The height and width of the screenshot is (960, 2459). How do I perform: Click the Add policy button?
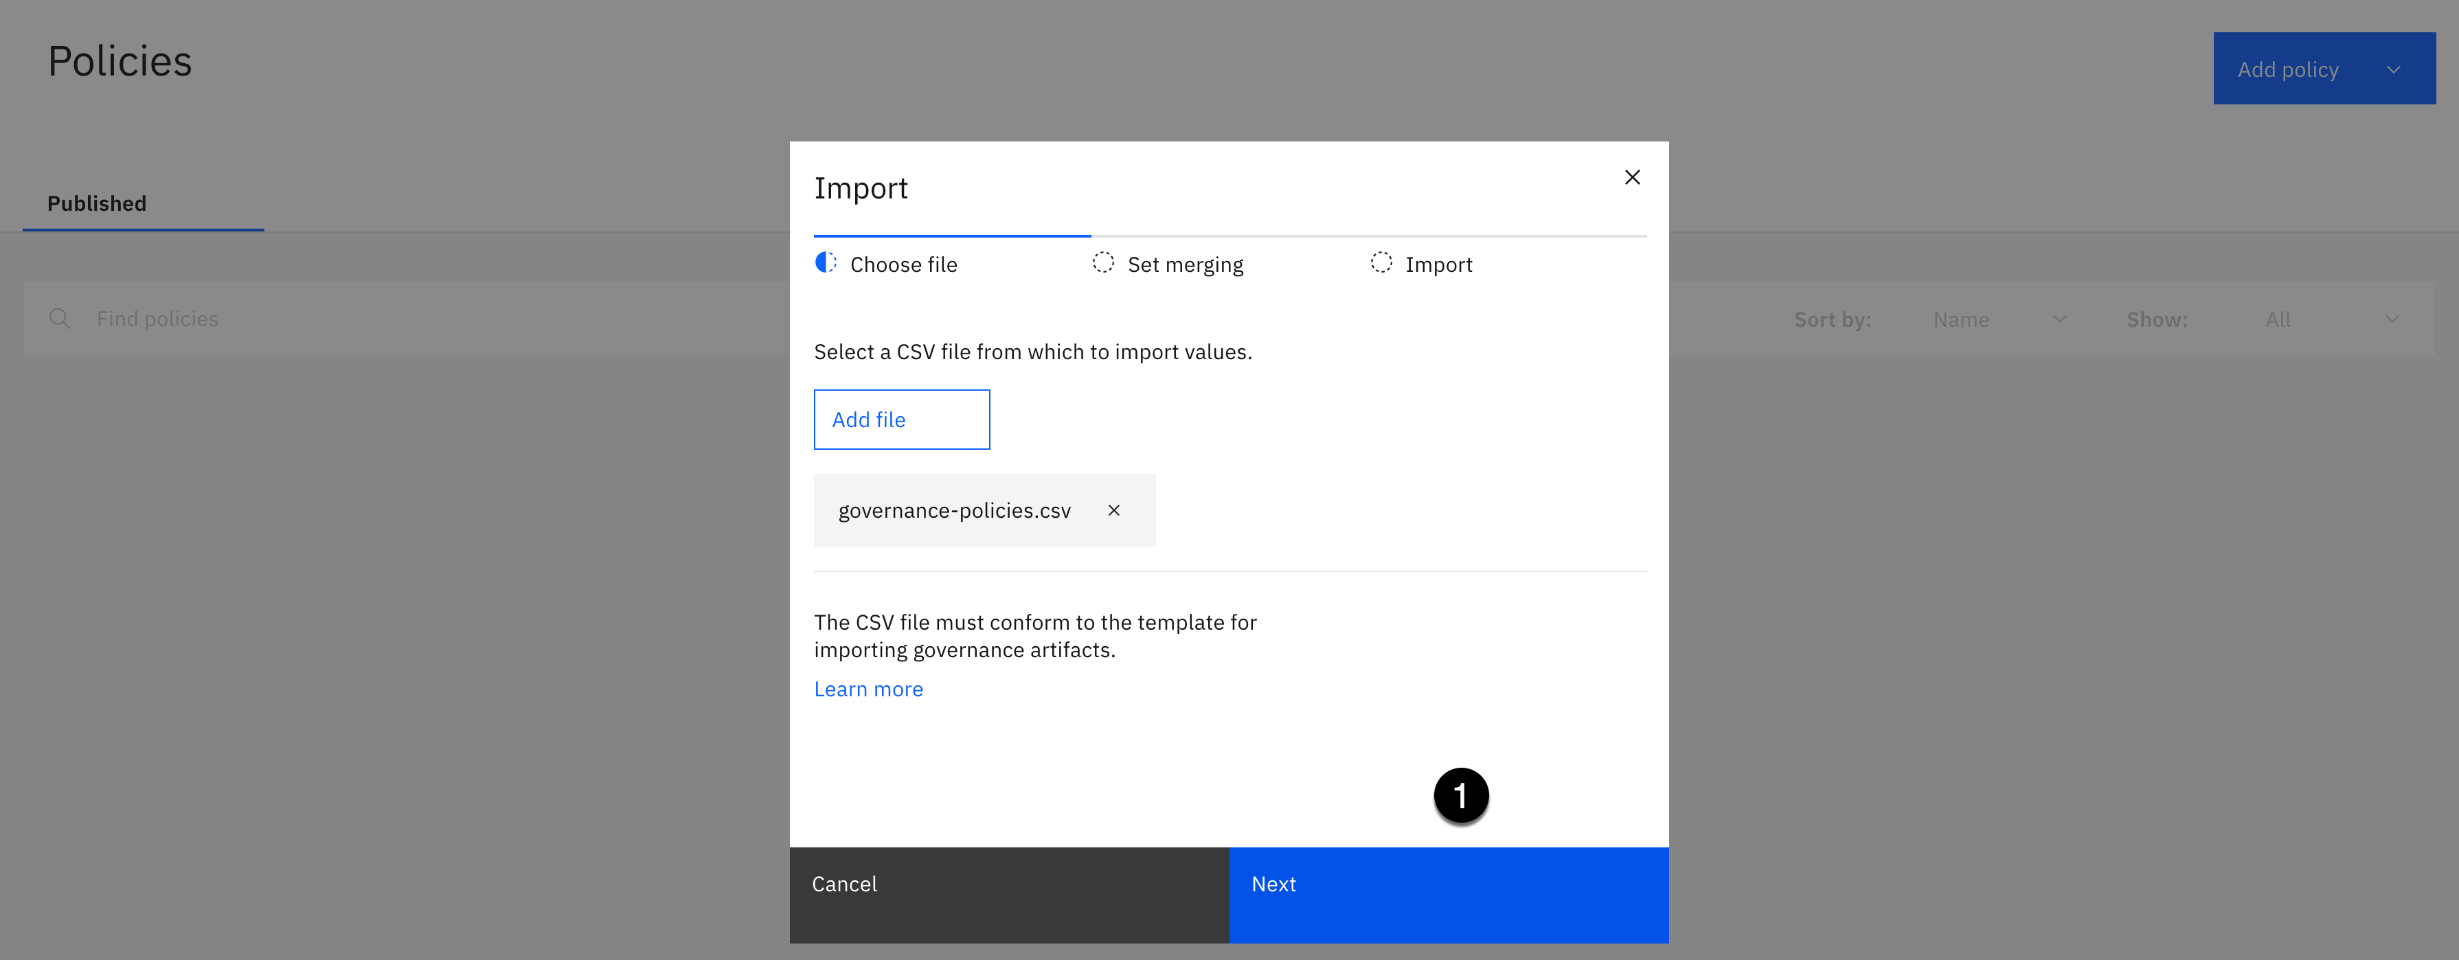[2287, 69]
